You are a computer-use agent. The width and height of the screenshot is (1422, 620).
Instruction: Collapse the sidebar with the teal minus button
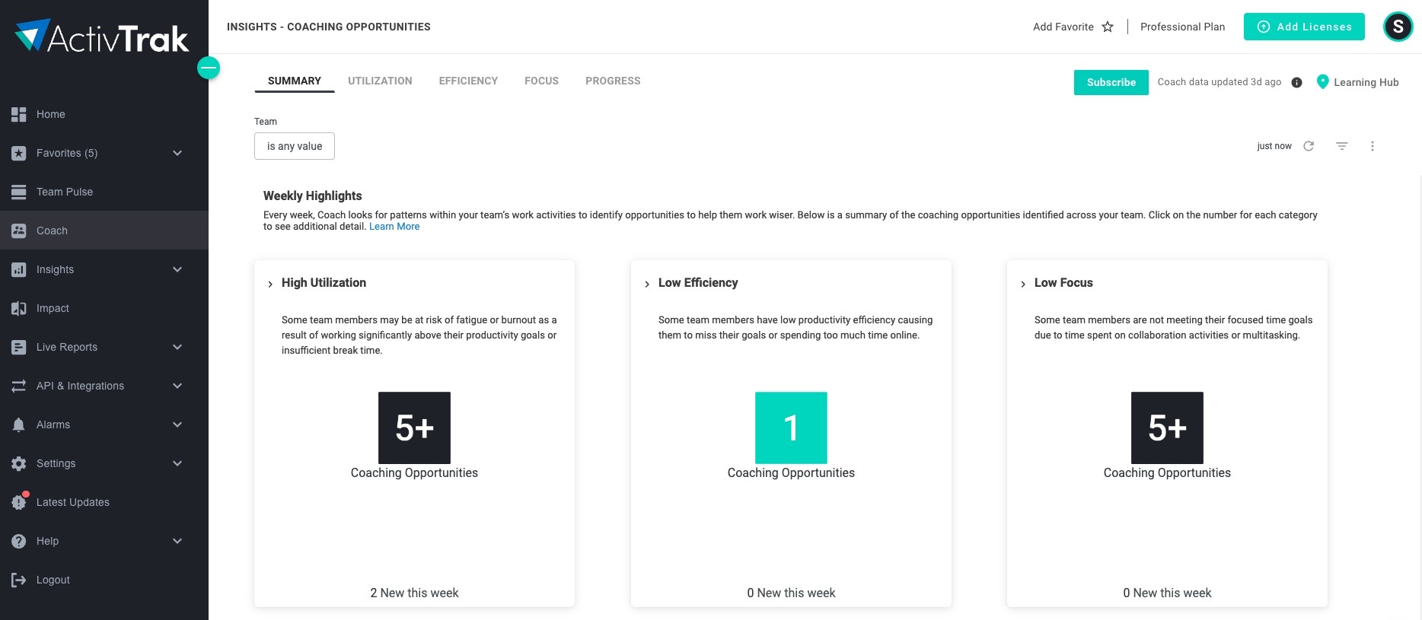coord(209,68)
